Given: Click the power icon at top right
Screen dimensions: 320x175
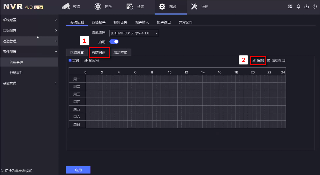Looking at the screenshot, I should pos(315,7).
